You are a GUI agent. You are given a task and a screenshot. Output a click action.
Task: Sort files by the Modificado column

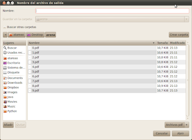click(x=177, y=43)
